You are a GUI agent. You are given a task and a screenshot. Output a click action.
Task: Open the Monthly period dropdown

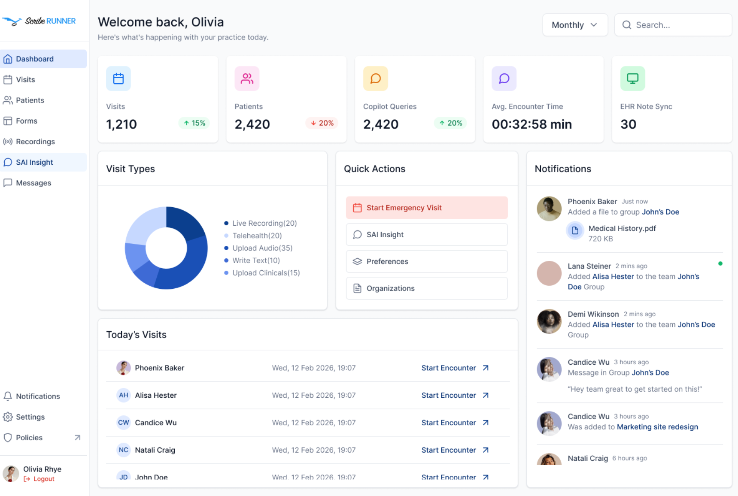click(574, 25)
